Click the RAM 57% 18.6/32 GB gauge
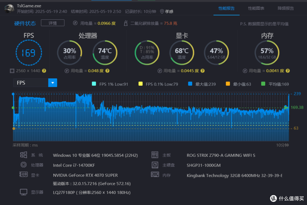 pos(267,53)
